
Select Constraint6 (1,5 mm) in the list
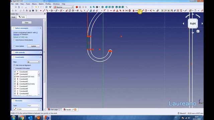(27, 84)
